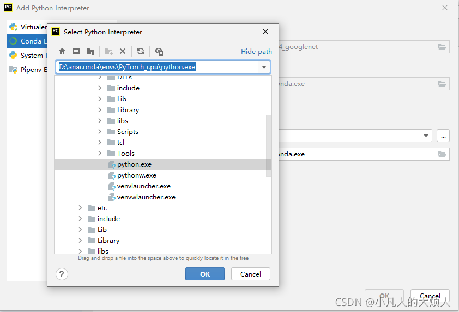Click OK in Add Python Interpreter window
Viewport: 459px width, 312px height.
pos(384,296)
